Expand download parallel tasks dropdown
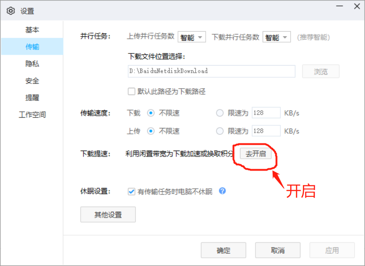The width and height of the screenshot is (365, 266). point(277,37)
